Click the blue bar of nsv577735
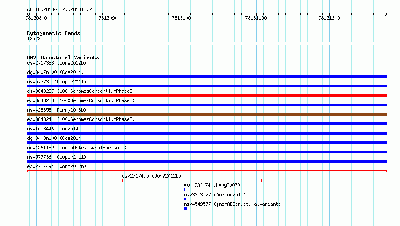 click(x=207, y=86)
